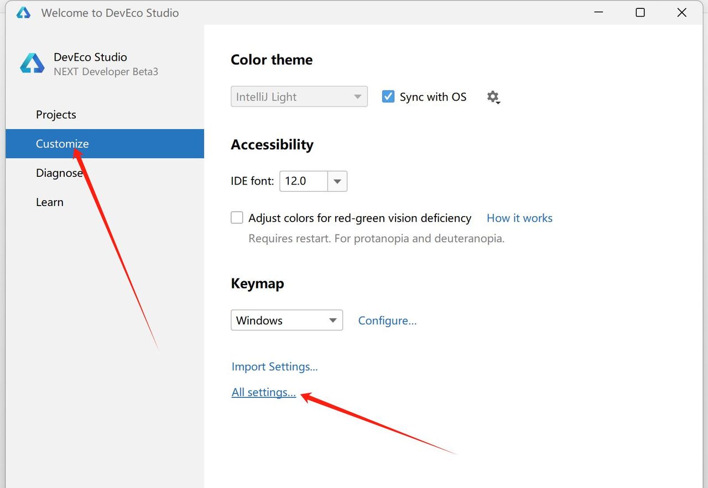
Task: Select the Customize tab in sidebar
Action: coord(62,144)
